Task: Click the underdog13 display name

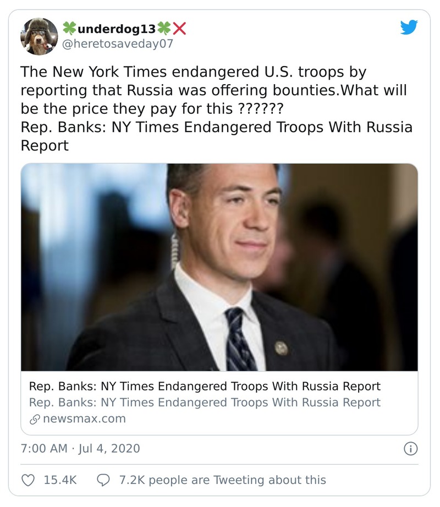Action: point(117,29)
